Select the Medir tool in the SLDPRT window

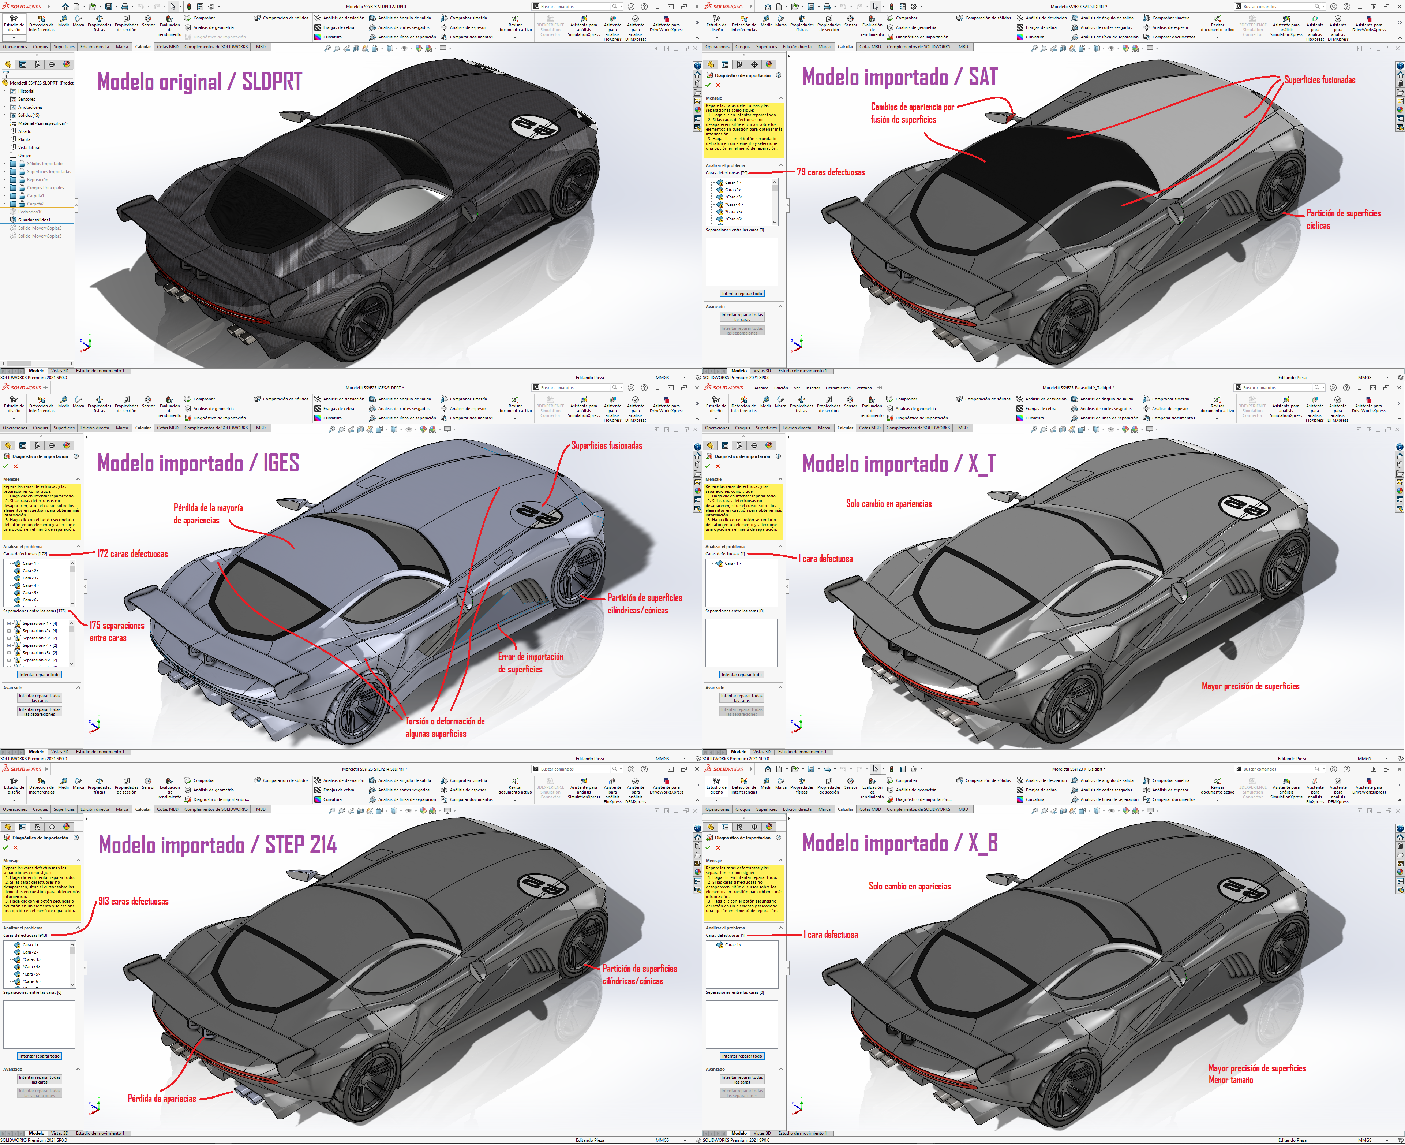63,22
